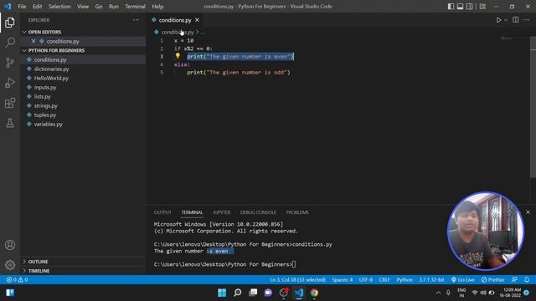Run Python file with play button
The width and height of the screenshot is (536, 301).
click(x=498, y=20)
